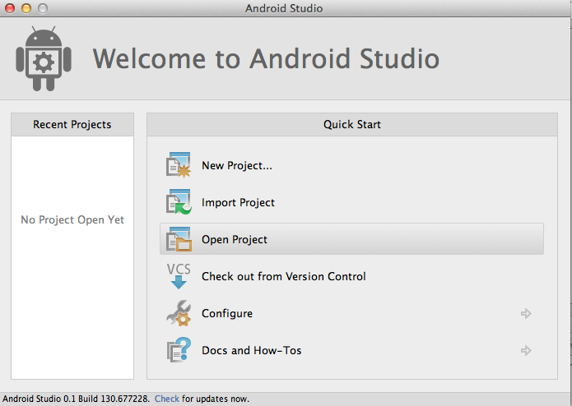Expand the Docs and How-Tos arrow
Screen dimensions: 572x406
526,350
